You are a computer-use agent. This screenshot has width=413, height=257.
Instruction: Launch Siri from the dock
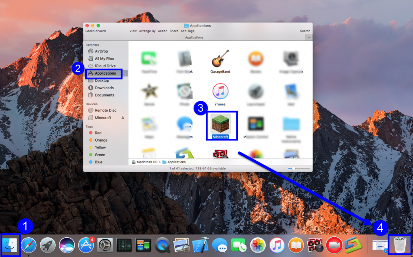(67, 245)
